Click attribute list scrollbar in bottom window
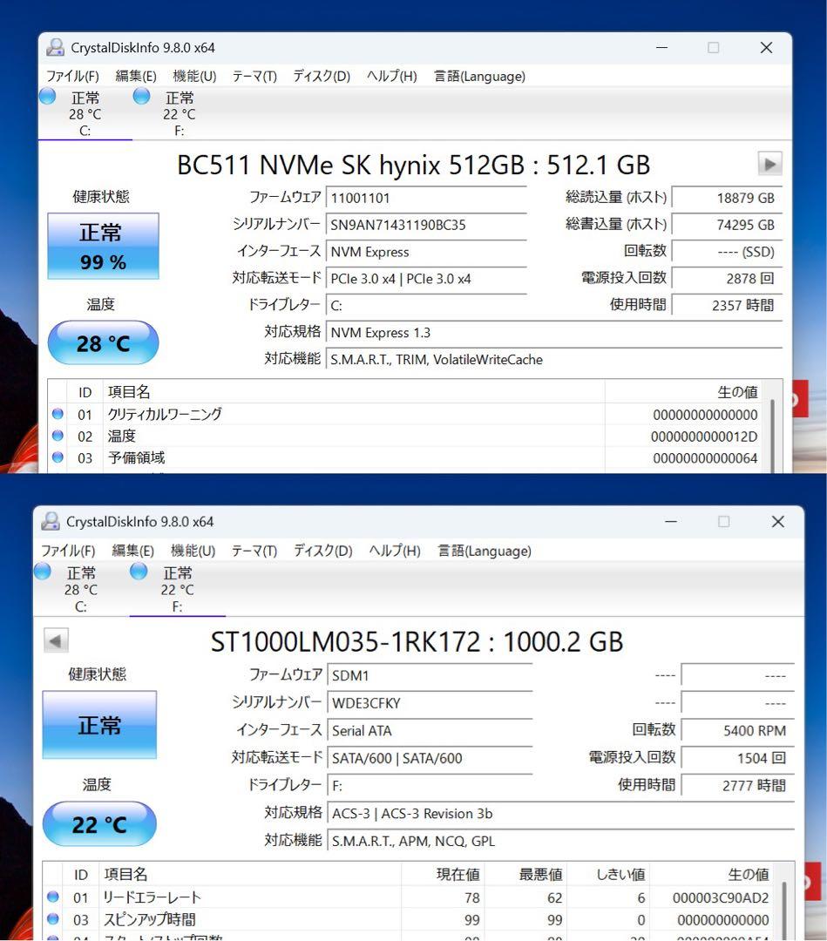 coord(785,911)
